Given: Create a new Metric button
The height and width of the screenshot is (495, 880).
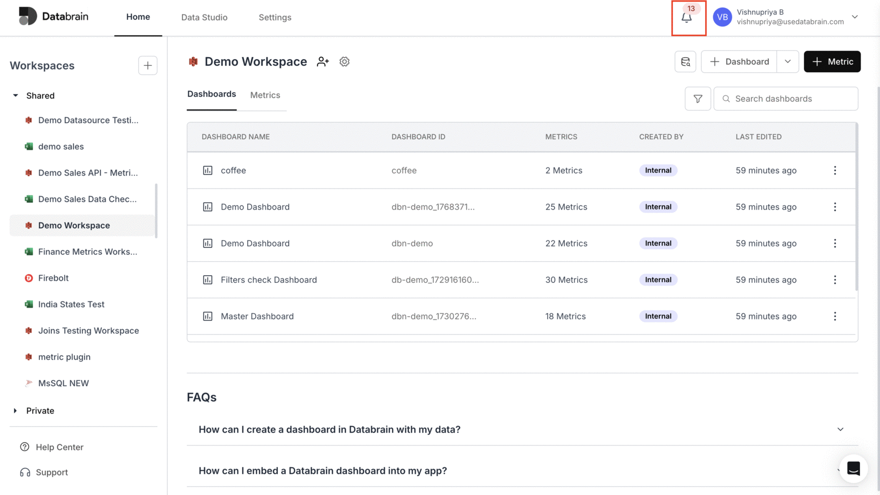Looking at the screenshot, I should (832, 62).
